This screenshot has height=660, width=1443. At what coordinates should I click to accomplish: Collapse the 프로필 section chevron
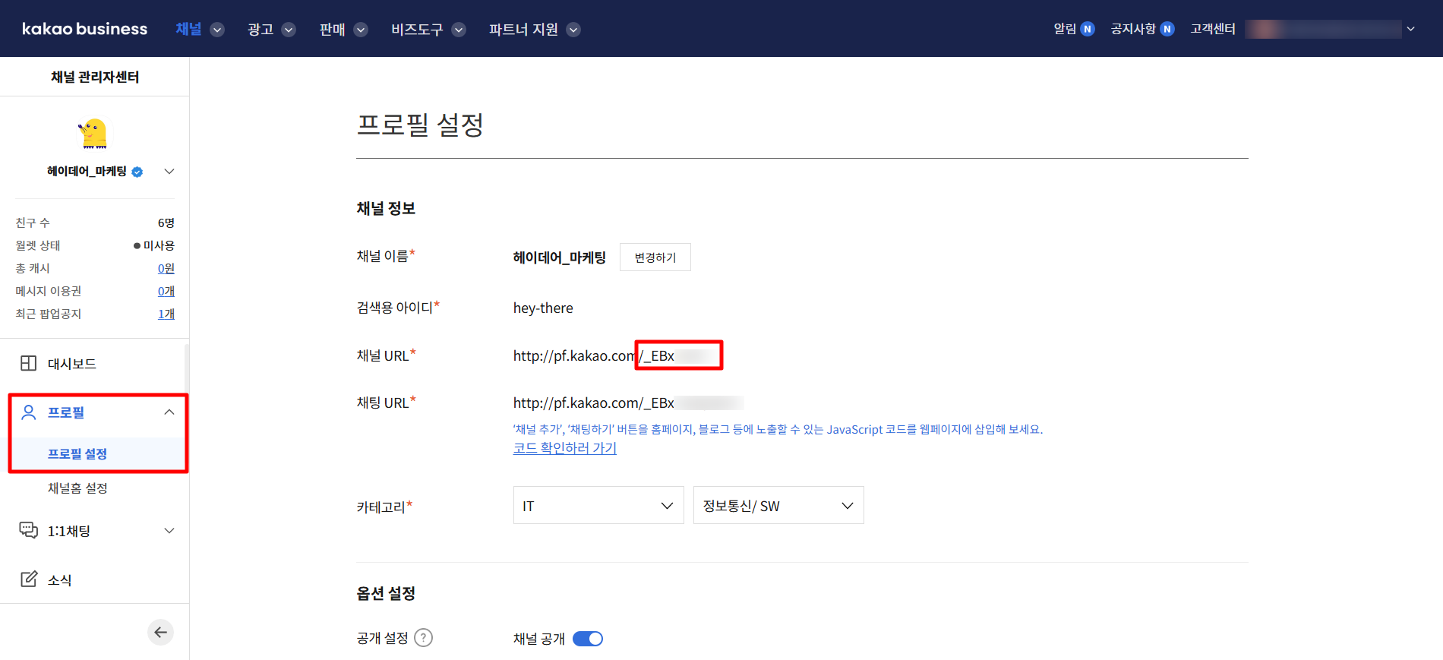[x=169, y=412]
